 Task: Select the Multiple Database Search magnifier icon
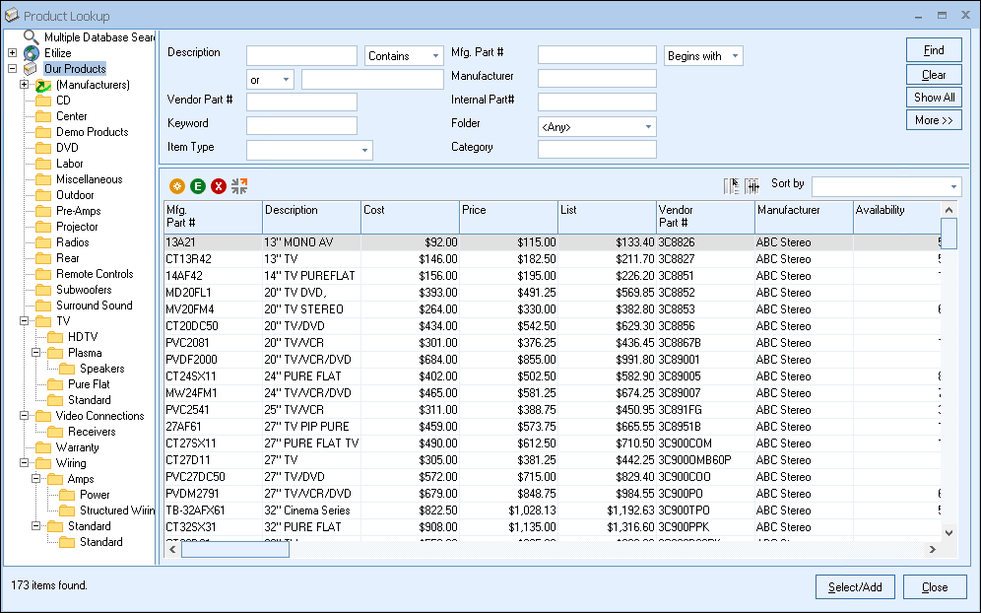tap(32, 36)
